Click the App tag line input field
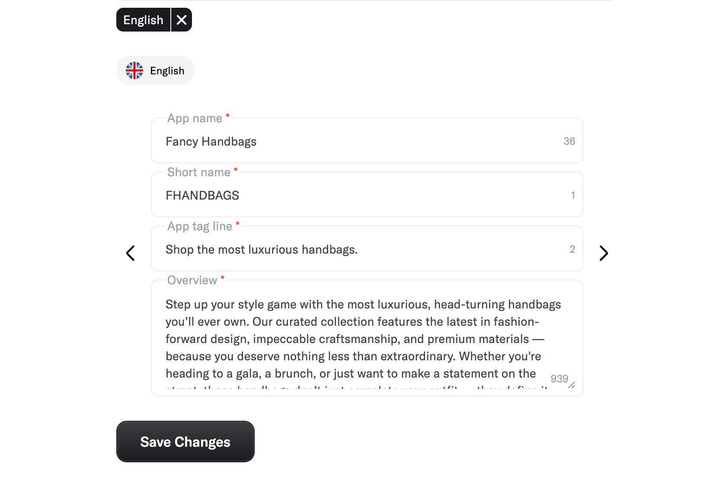Screen dimensions: 716x483 [x=367, y=249]
